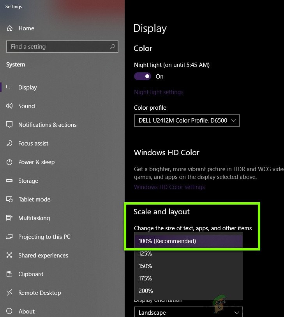Click the Remote Desktop sidebar icon
Image resolution: width=284 pixels, height=317 pixels.
coord(9,292)
